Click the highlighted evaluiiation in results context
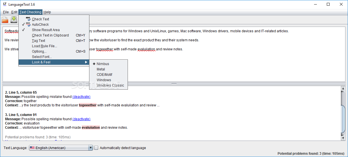Image resolution: width=348 pixels, height=157 pixels. tap(91, 128)
